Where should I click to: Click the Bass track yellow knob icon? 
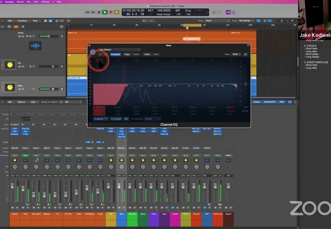[x=10, y=87]
